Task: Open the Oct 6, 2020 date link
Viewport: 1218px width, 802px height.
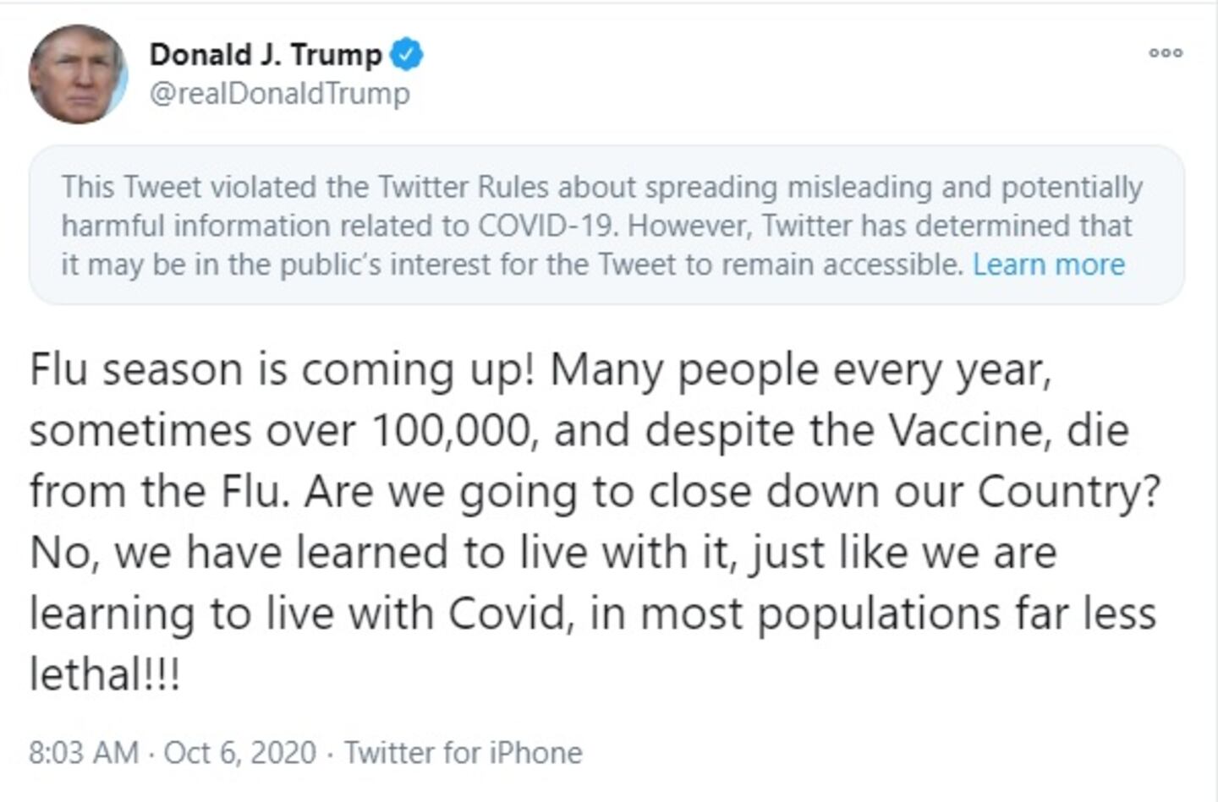Action: (x=239, y=752)
